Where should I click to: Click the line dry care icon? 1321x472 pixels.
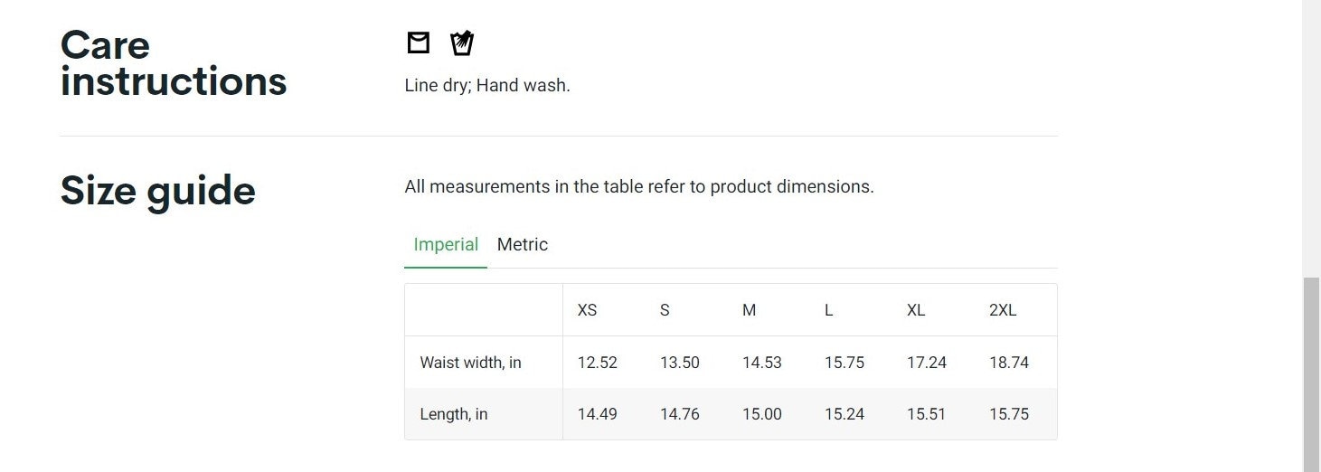coord(418,42)
